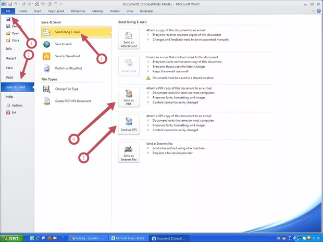Click the Undo icon in Quick Access Toolbar
Viewport: 323px width, 242px height.
(16, 4)
